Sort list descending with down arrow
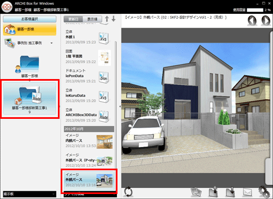The image size is (273, 199). pyautogui.click(x=114, y=19)
